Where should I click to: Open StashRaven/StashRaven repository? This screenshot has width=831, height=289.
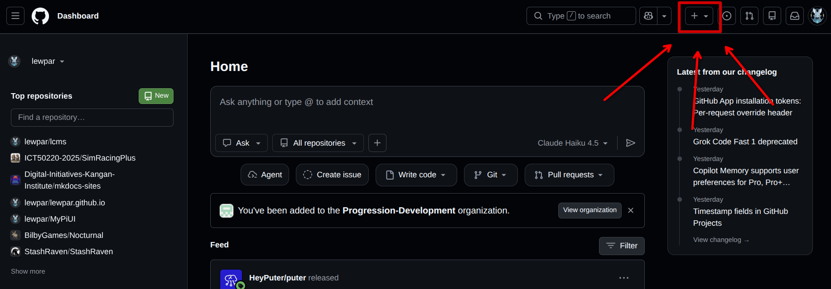click(x=69, y=251)
